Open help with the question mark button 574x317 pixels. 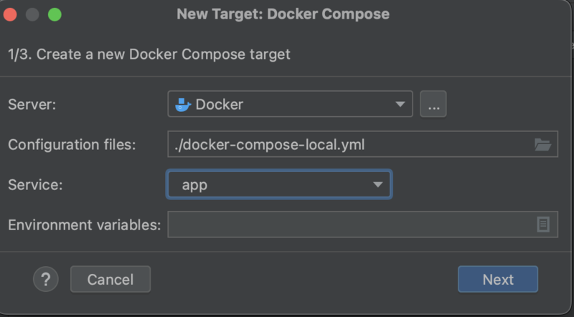coord(45,279)
